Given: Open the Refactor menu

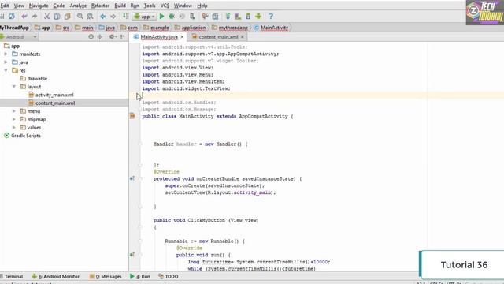Looking at the screenshot, I should tap(100, 6).
